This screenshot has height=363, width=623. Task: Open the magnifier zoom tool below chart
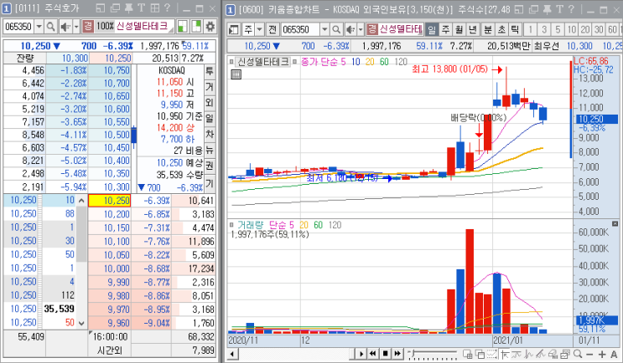coord(578,354)
